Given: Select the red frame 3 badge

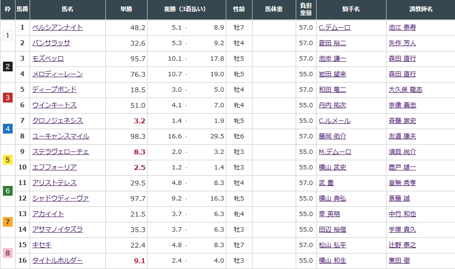Looking at the screenshot, I should coord(7,98).
